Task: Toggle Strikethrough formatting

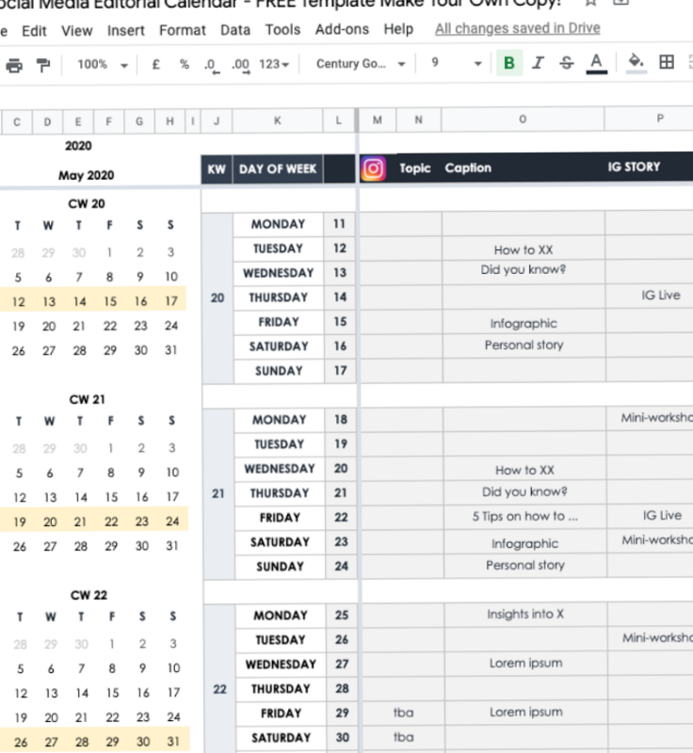Action: coord(567,63)
